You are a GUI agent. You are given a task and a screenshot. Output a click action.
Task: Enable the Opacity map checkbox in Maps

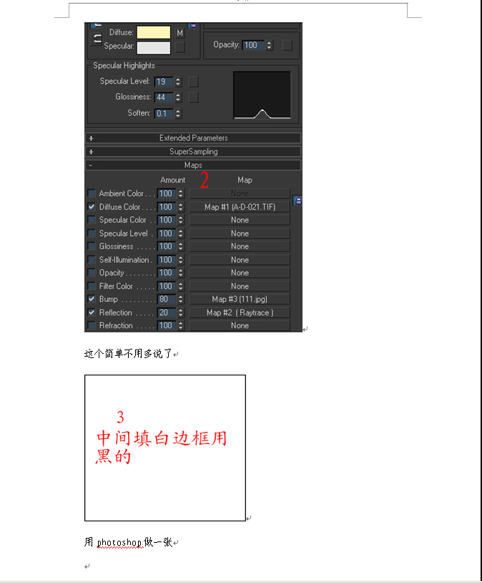click(x=92, y=273)
